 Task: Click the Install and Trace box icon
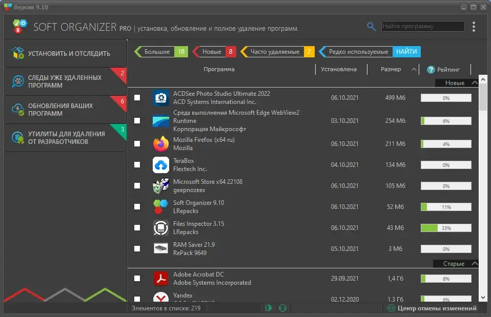tap(18, 53)
